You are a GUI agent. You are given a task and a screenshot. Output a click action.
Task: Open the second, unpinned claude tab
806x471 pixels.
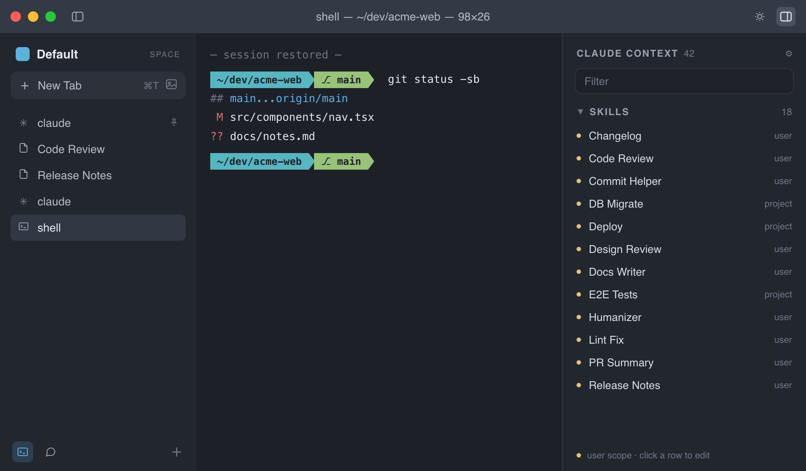98,201
